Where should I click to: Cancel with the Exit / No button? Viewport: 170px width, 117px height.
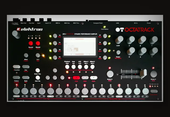point(38,78)
